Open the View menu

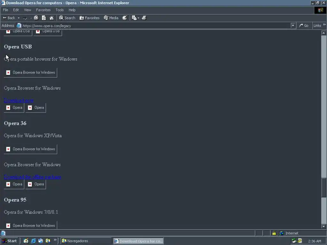point(27,10)
